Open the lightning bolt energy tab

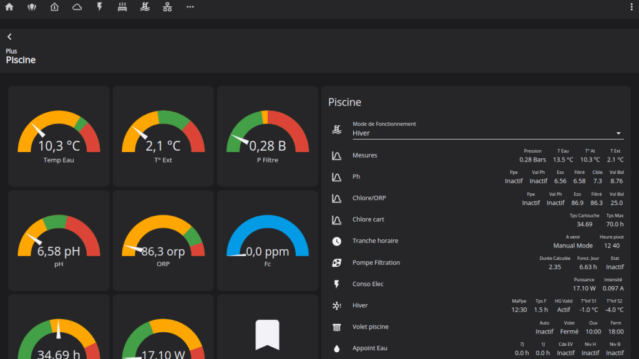(x=99, y=7)
